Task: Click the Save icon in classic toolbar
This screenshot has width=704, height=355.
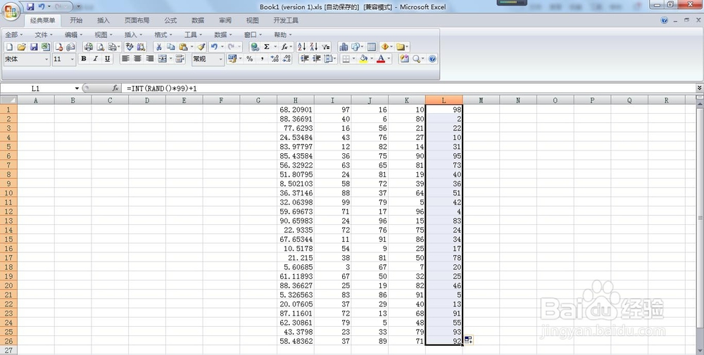Action: (34, 46)
